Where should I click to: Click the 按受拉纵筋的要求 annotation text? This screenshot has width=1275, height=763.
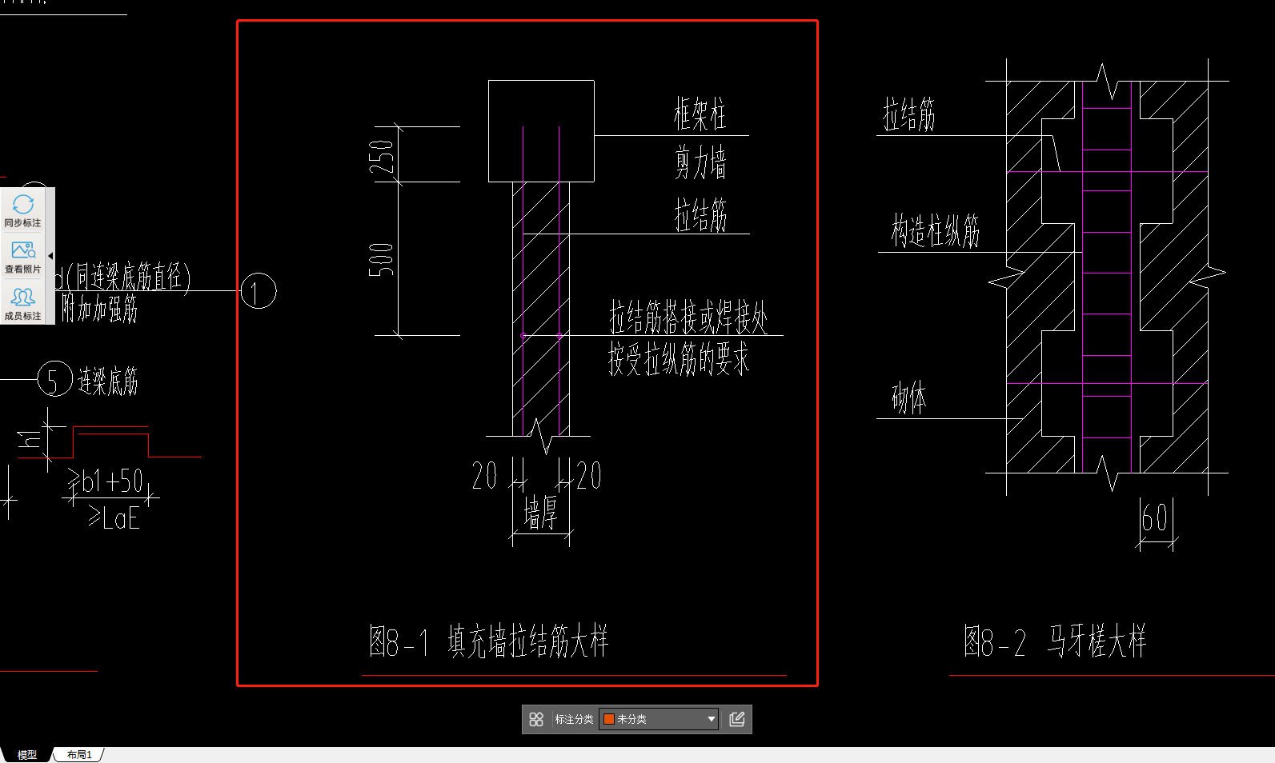679,358
